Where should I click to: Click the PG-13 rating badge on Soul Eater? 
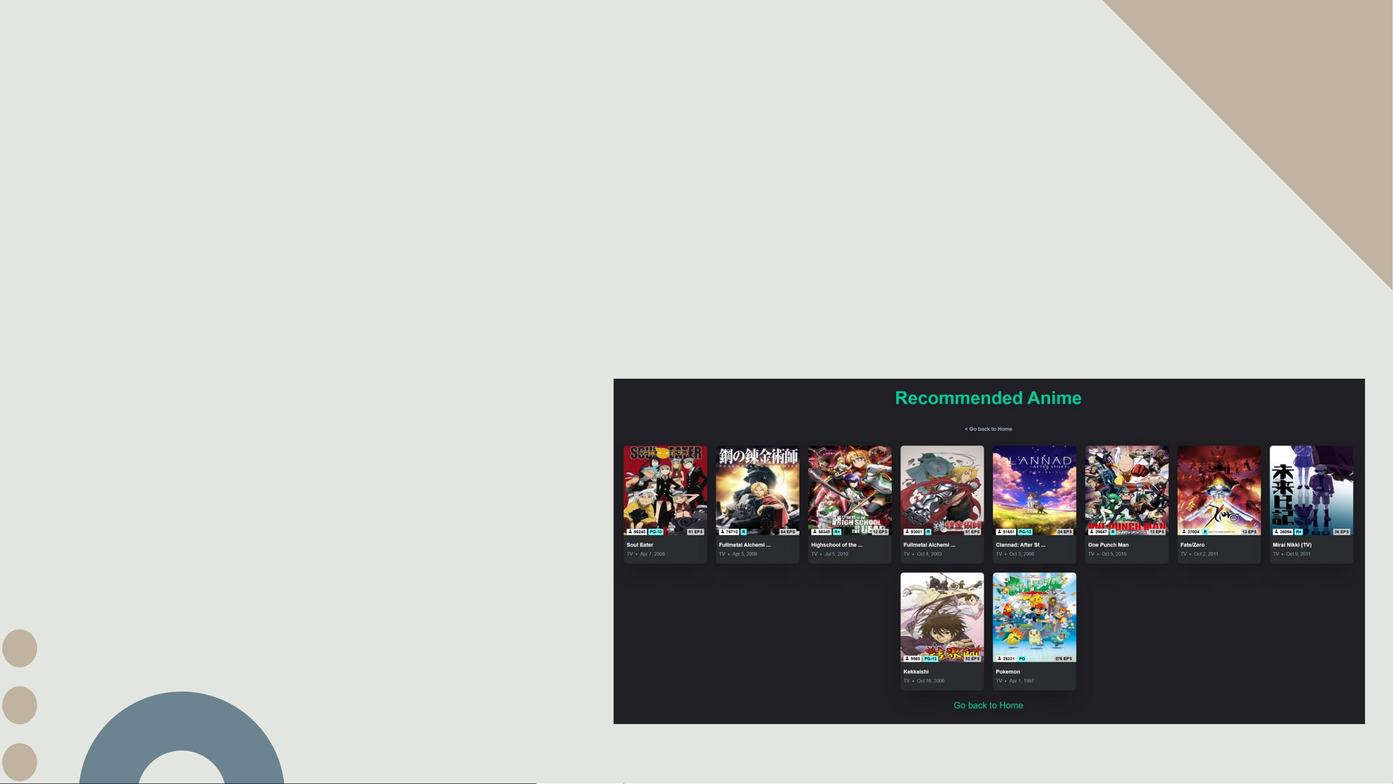(x=656, y=533)
